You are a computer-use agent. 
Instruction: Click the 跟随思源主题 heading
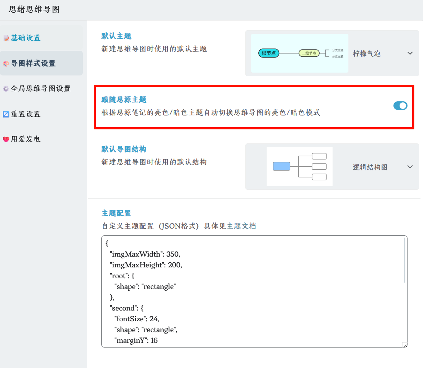tap(124, 100)
